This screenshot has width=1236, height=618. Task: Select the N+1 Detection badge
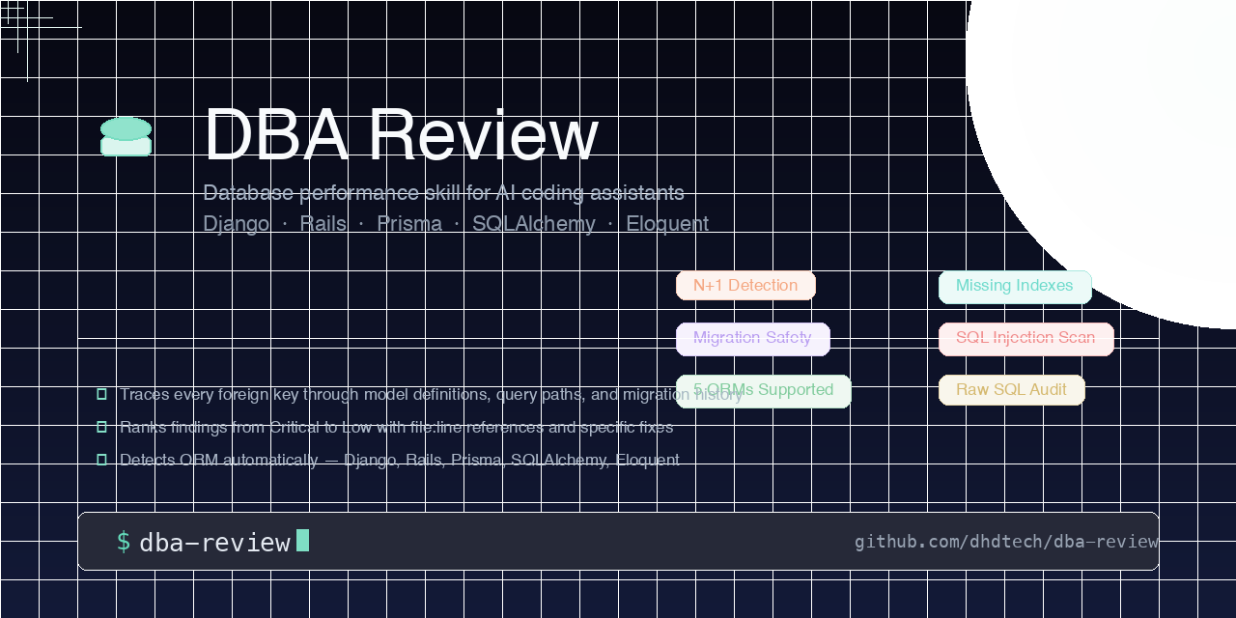[745, 285]
